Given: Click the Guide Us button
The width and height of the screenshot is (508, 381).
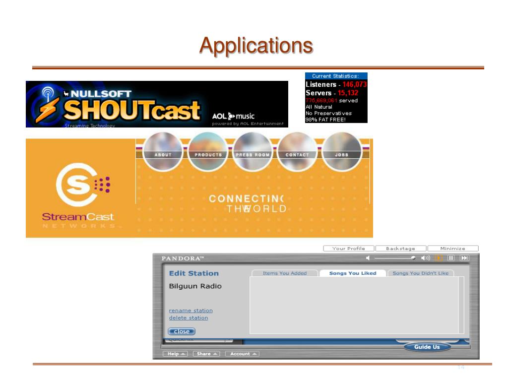Looking at the screenshot, I should pos(427,347).
